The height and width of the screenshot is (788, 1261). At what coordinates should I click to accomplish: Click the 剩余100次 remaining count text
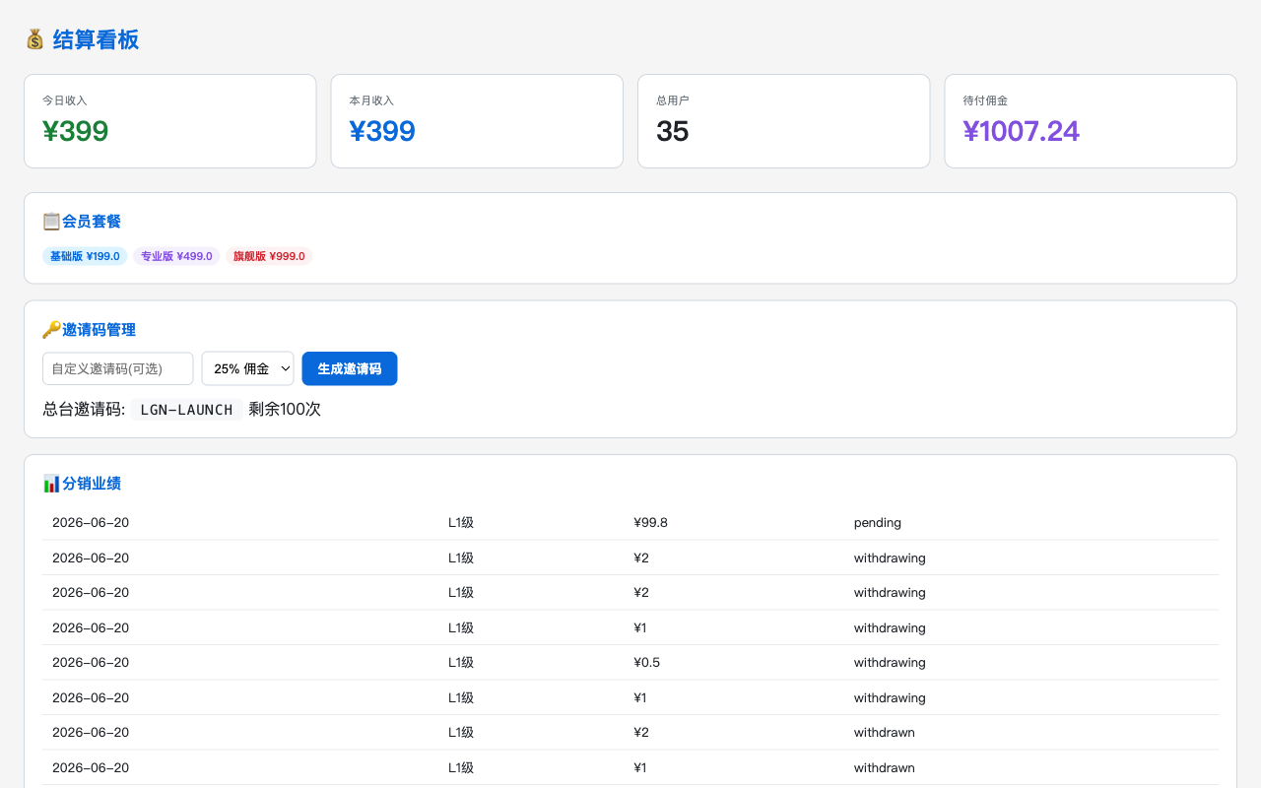(285, 410)
